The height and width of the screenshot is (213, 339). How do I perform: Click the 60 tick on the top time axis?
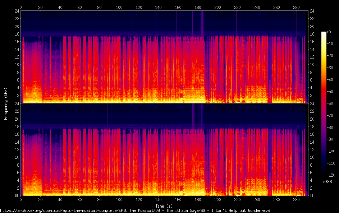coord(80,7)
